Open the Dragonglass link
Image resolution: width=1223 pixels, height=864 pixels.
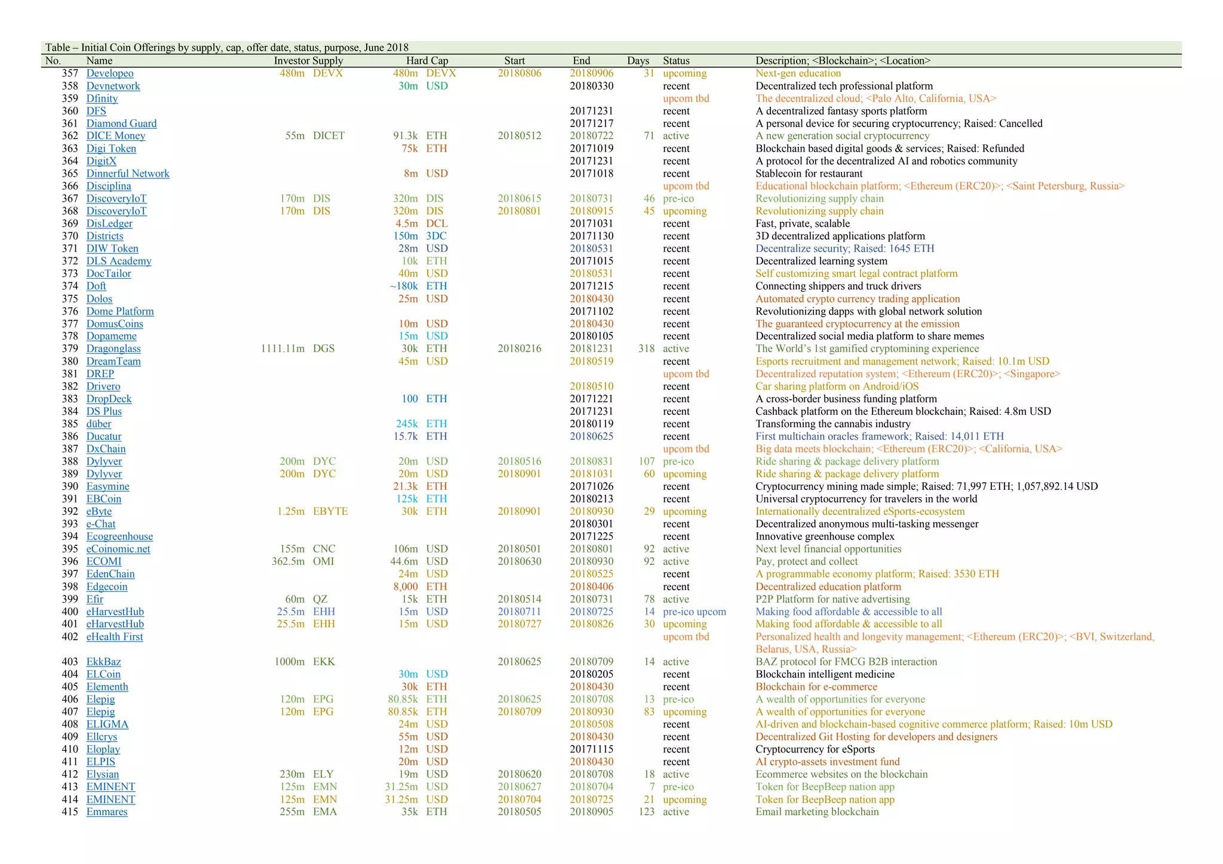(113, 349)
